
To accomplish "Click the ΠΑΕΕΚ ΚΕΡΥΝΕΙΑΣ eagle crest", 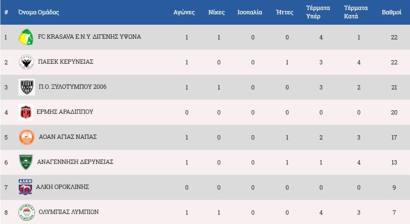I will (26, 62).
